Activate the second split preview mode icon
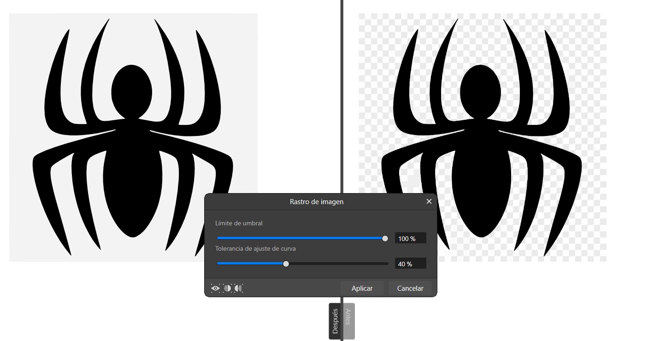The height and width of the screenshot is (341, 660). pyautogui.click(x=238, y=288)
